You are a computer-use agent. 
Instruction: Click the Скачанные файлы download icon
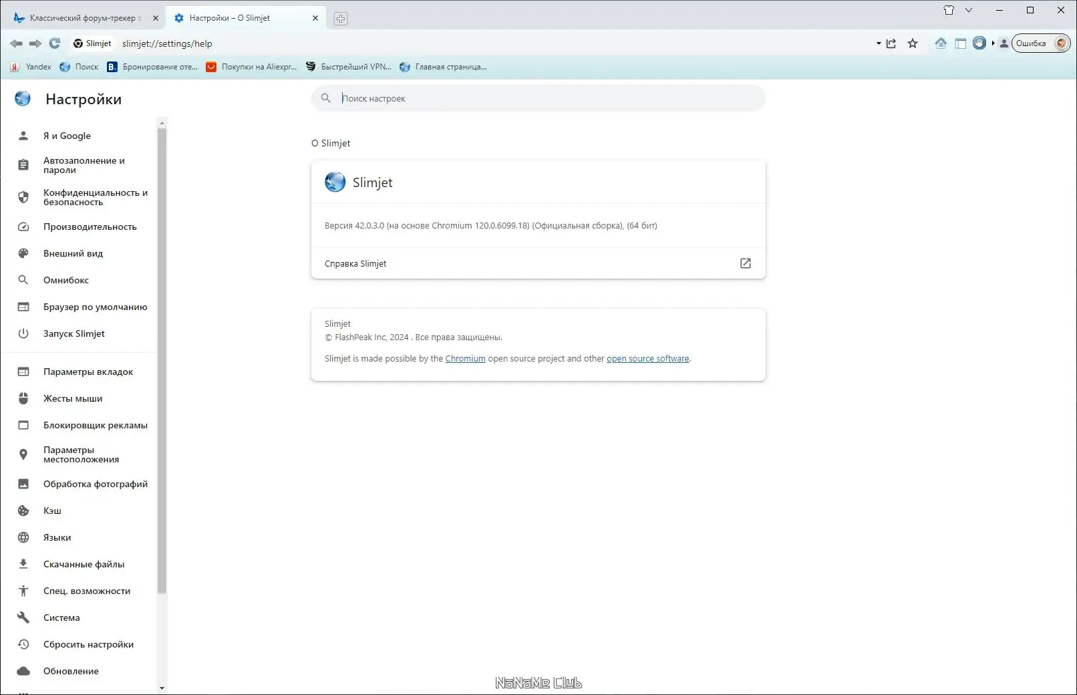23,564
